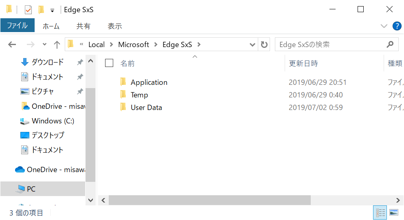Switch to the 表示 ribbon tab
The width and height of the screenshot is (404, 220).
click(114, 26)
